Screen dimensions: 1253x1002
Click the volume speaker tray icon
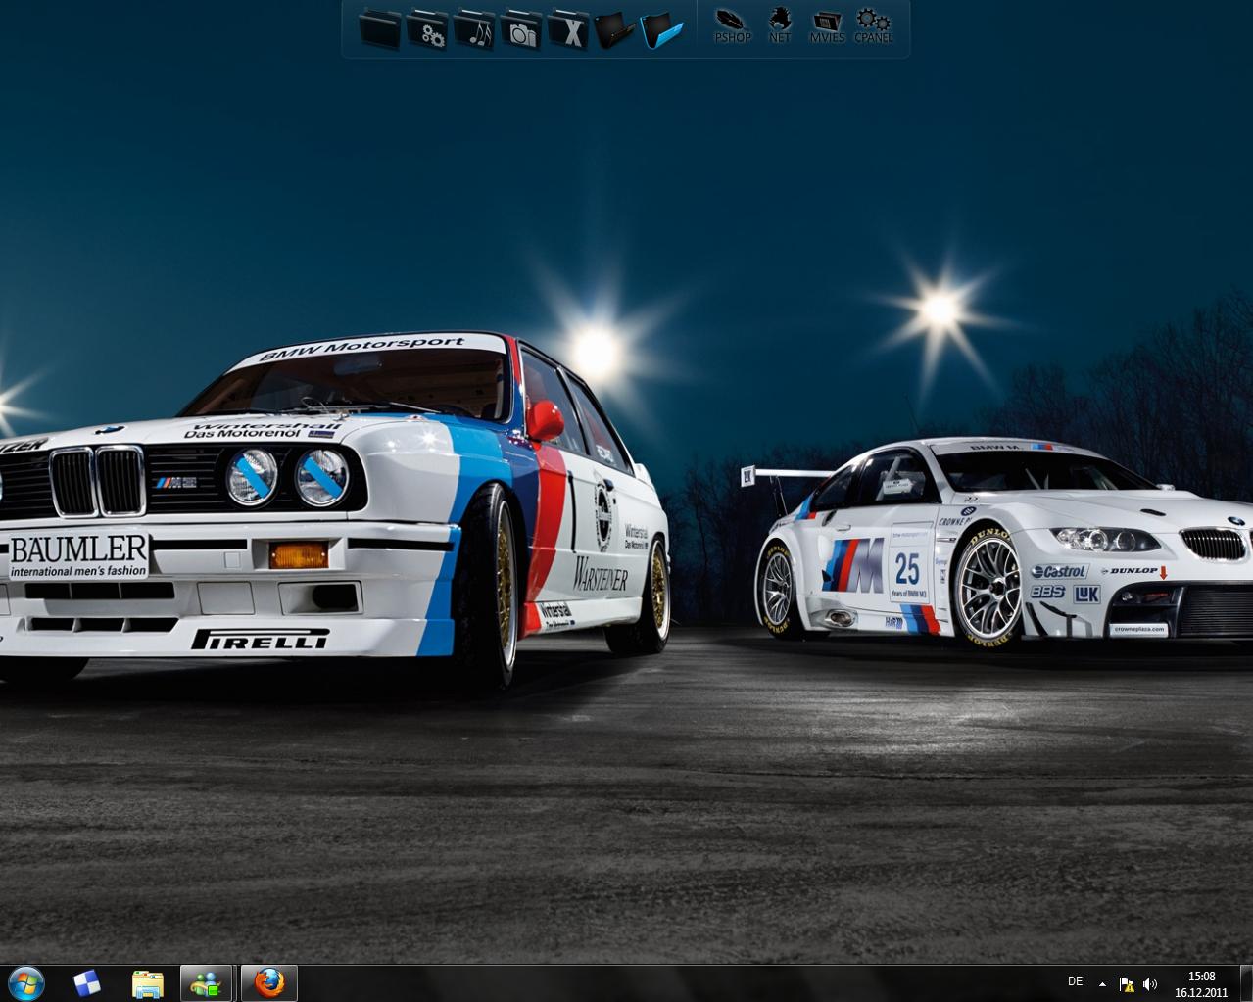[x=1150, y=983]
